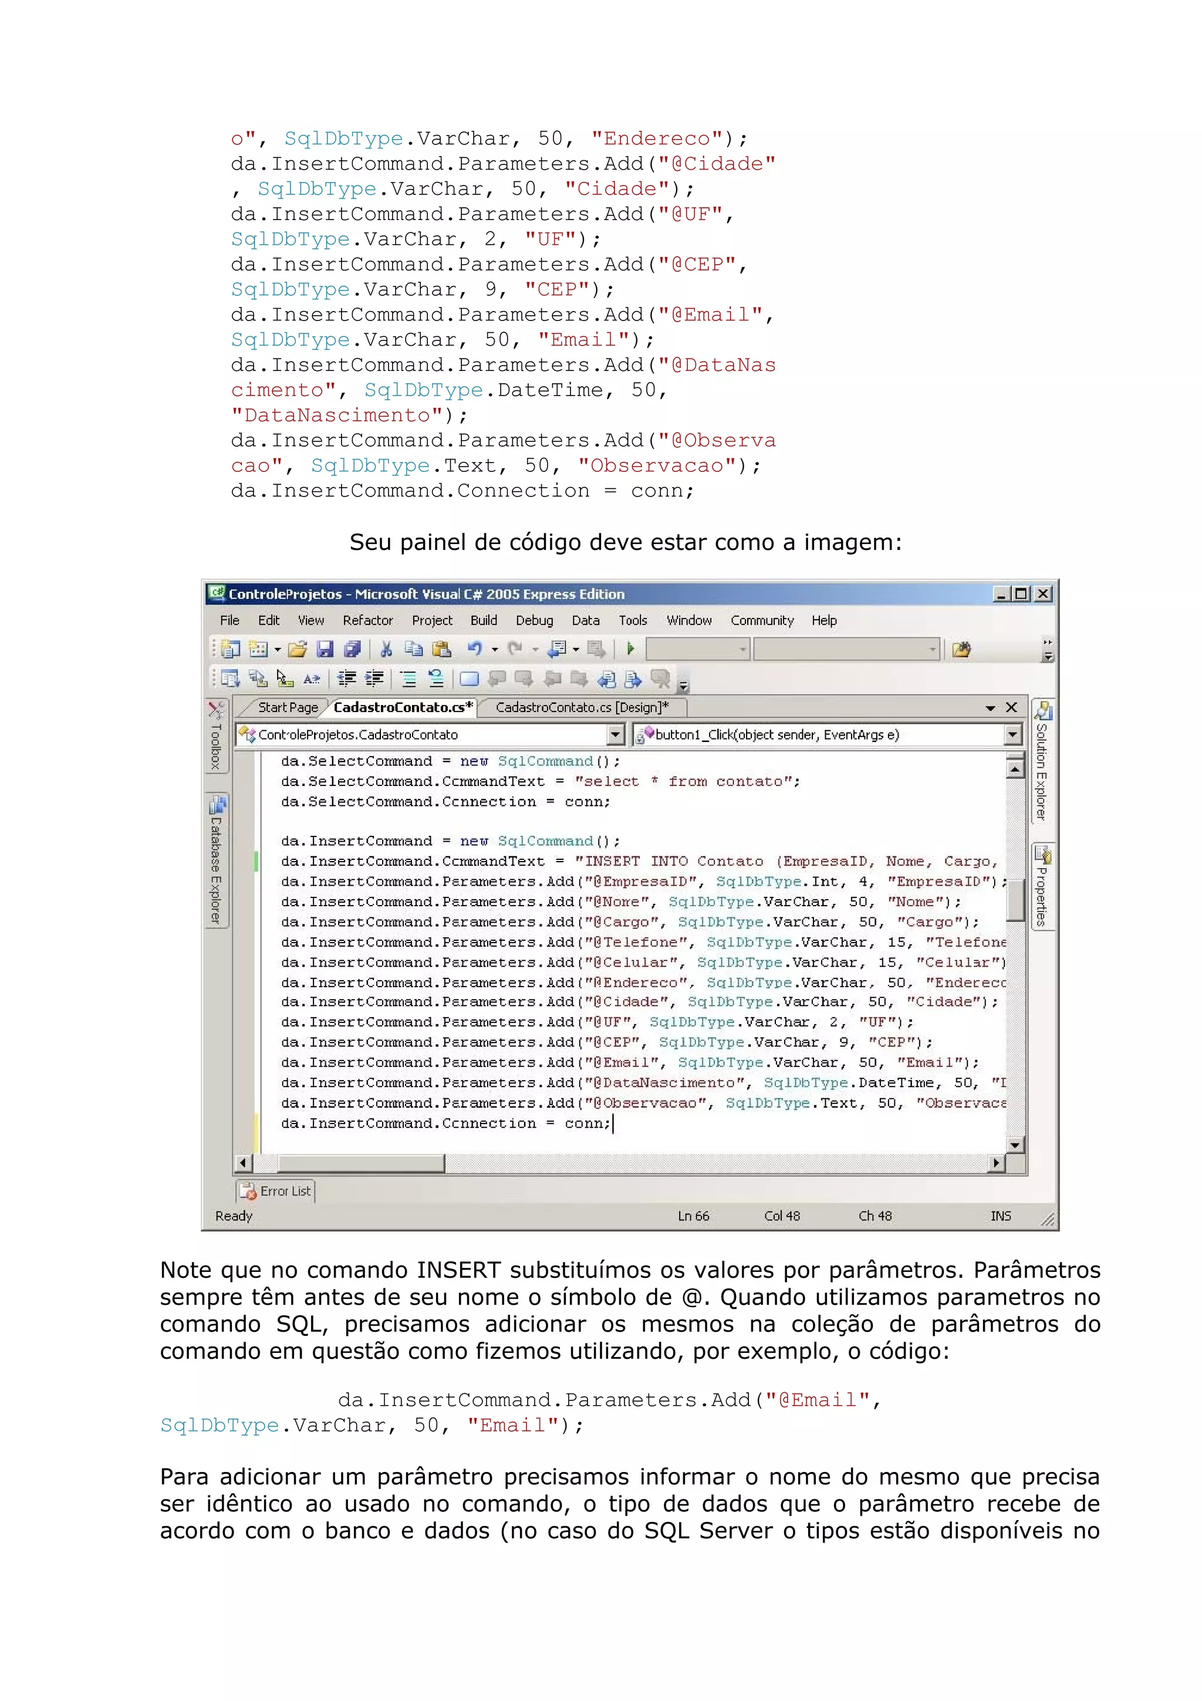Click the Navigate Backward icon

tap(556, 650)
